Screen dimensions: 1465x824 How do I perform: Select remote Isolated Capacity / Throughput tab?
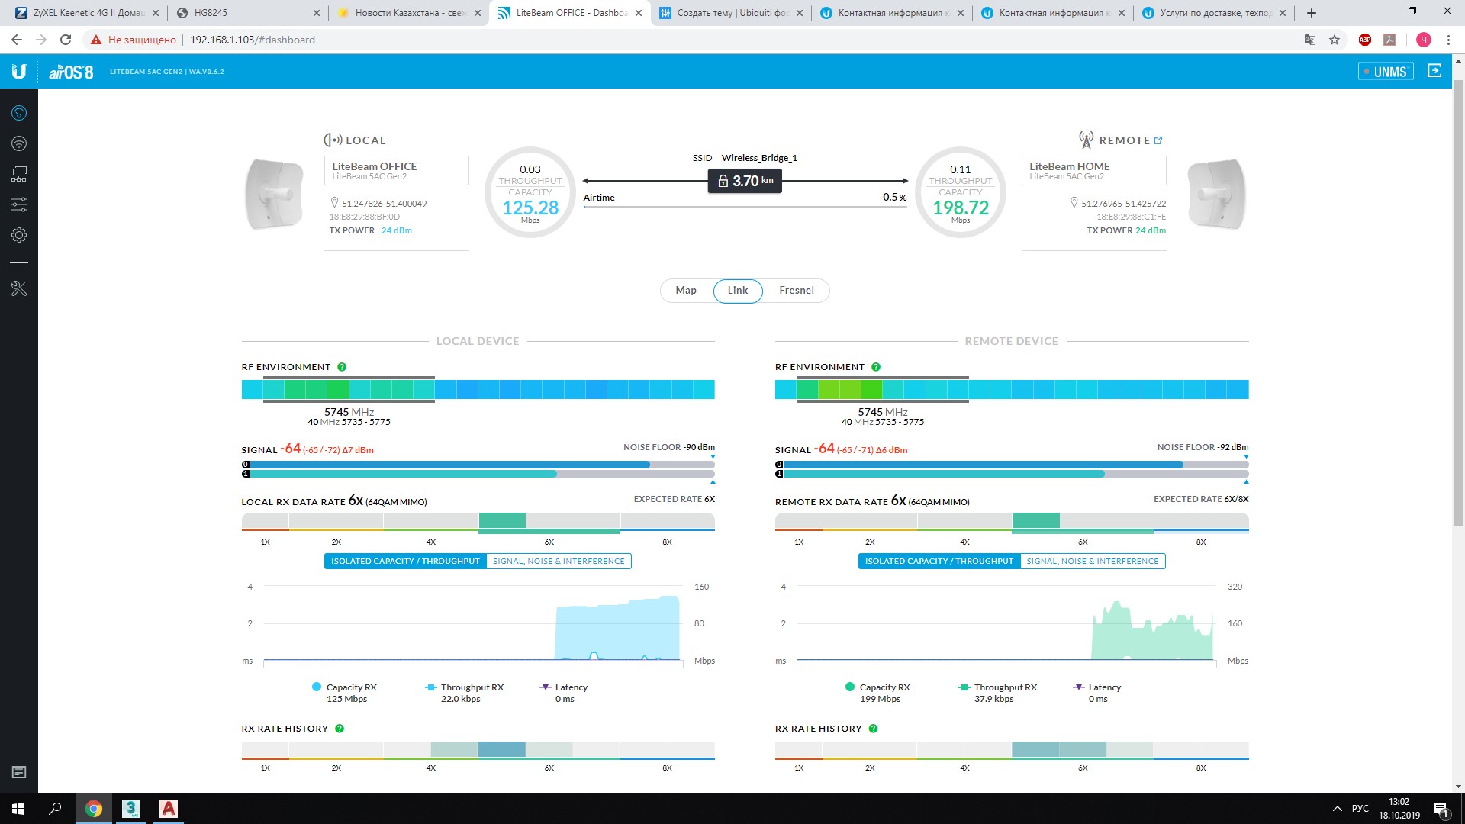point(939,562)
